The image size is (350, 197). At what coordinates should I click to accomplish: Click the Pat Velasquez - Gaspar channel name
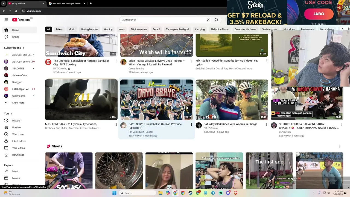pyautogui.click(x=141, y=132)
